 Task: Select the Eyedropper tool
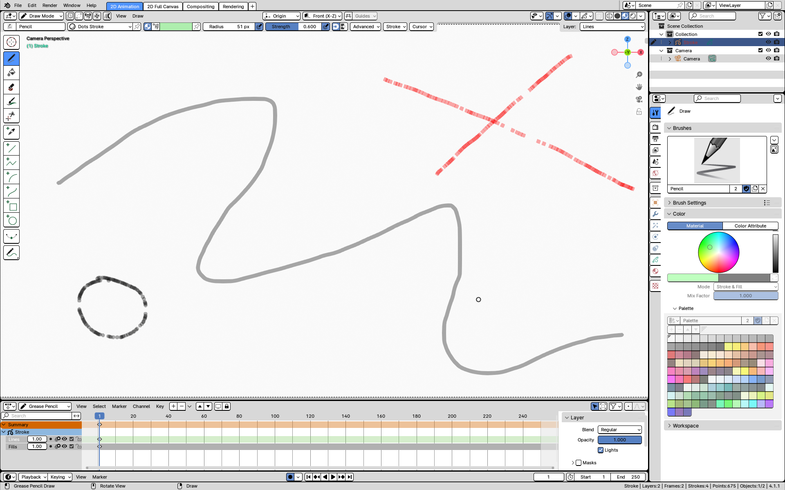11,132
